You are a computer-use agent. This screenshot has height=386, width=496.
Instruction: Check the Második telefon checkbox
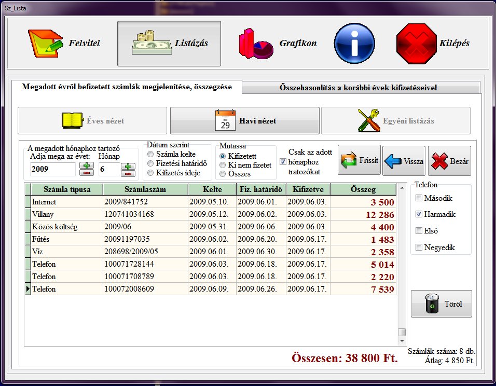coord(419,198)
